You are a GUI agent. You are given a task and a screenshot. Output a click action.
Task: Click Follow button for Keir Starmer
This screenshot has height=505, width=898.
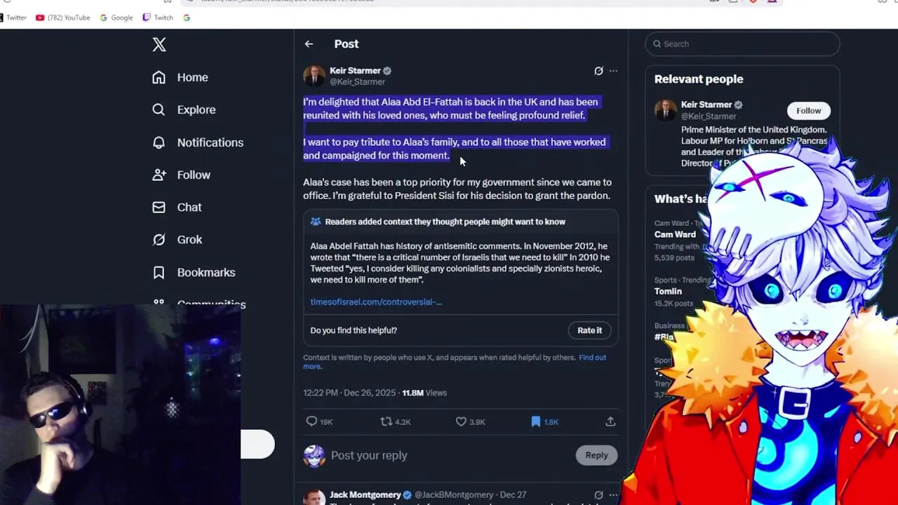point(808,111)
